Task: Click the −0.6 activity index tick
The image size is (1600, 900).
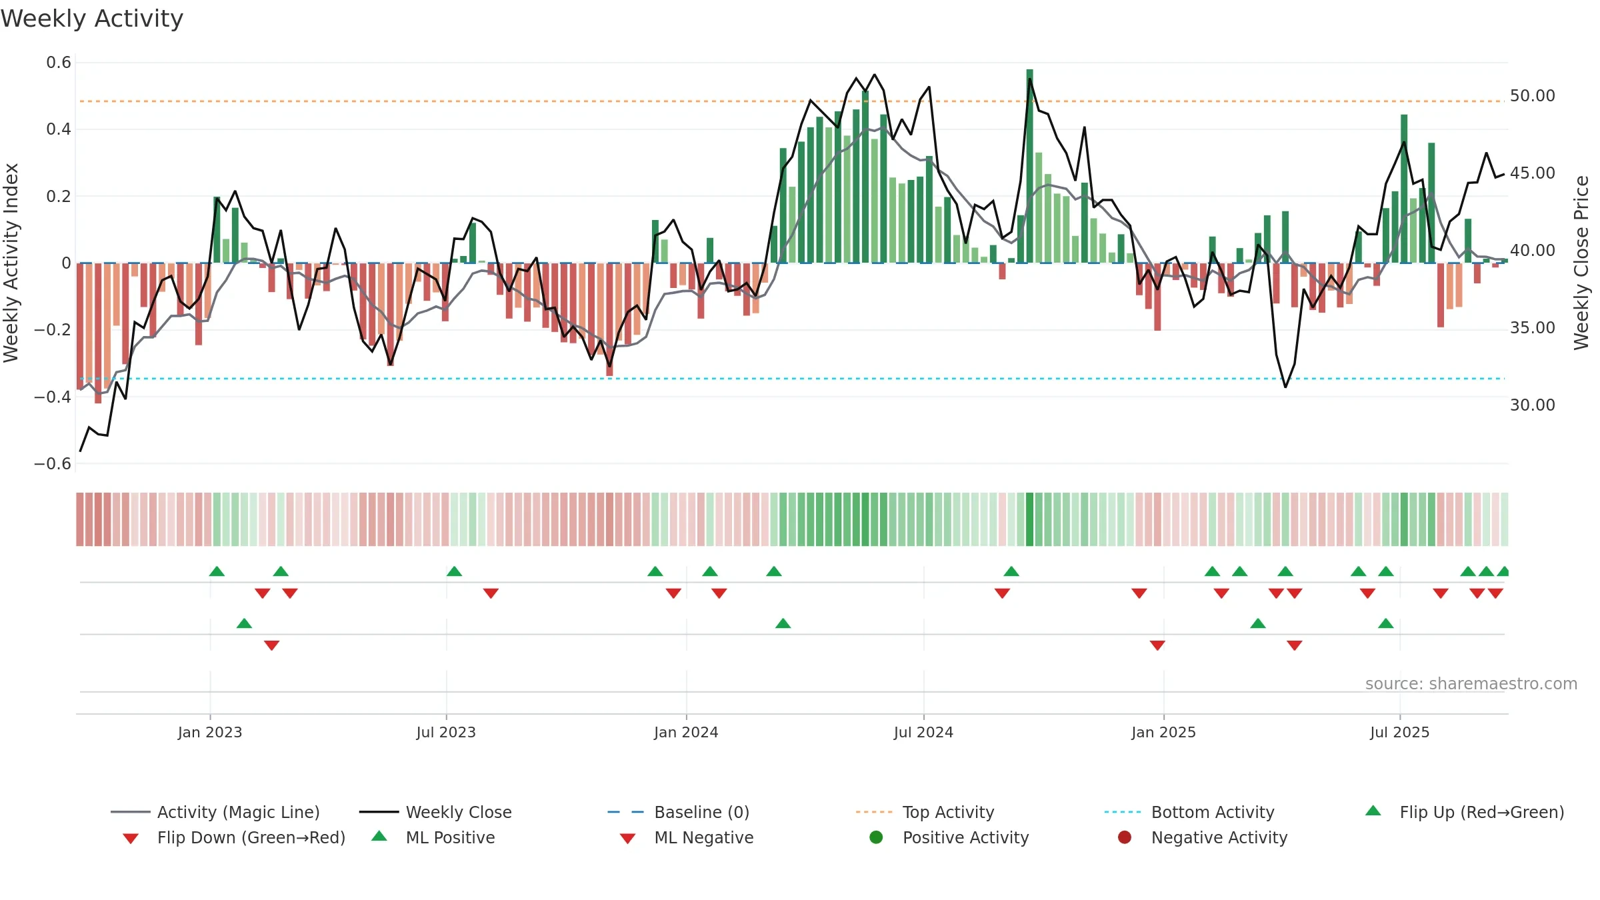Action: coord(53,463)
